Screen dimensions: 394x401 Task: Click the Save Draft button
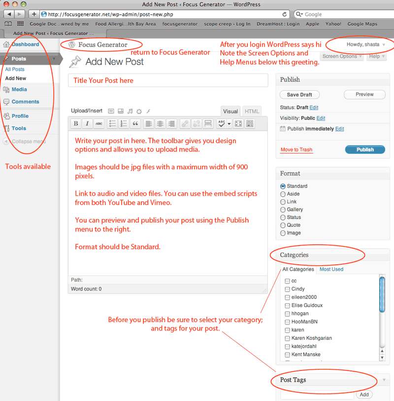coord(299,95)
